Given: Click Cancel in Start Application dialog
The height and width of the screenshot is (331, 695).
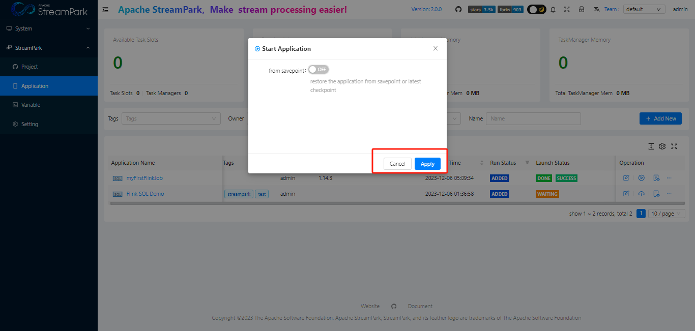Looking at the screenshot, I should click(397, 164).
